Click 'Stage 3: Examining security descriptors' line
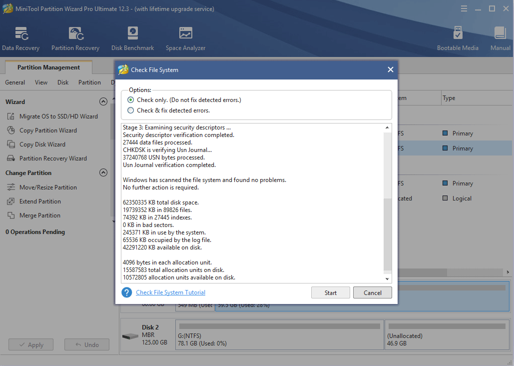 [177, 127]
